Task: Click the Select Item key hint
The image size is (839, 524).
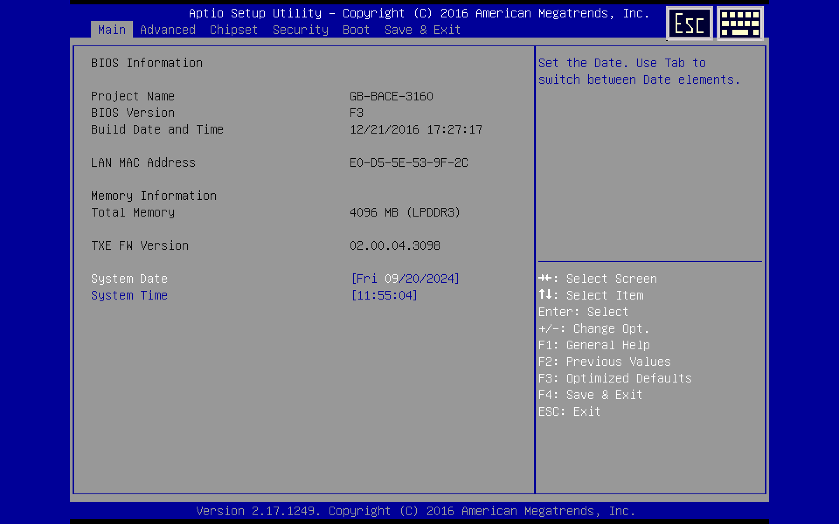Action: click(x=591, y=295)
